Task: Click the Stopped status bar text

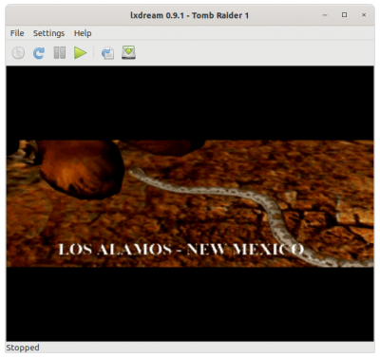Action: point(23,348)
